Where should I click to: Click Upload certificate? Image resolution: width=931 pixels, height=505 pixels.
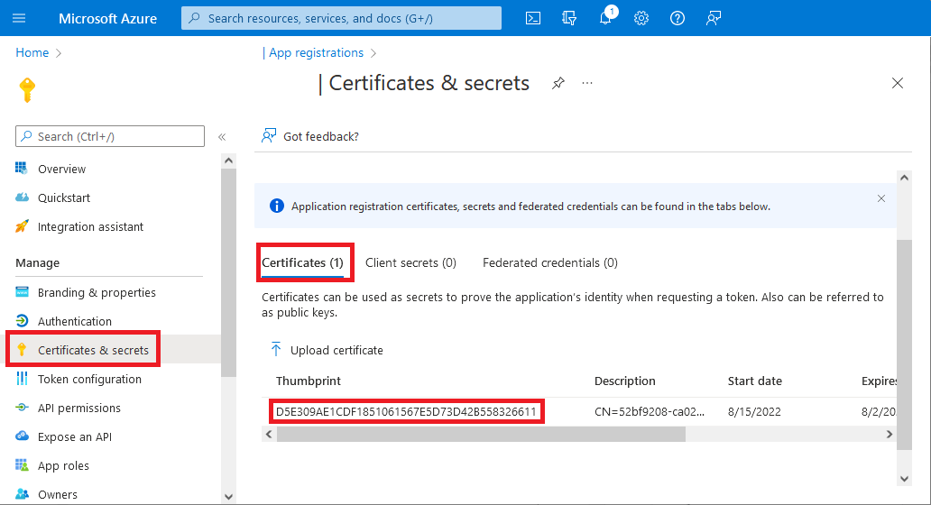tap(327, 350)
